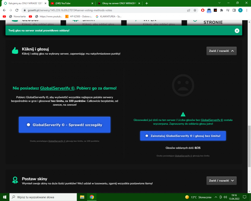251x201 pixels.
Task: Go back to the previous page
Action: click(4, 10)
